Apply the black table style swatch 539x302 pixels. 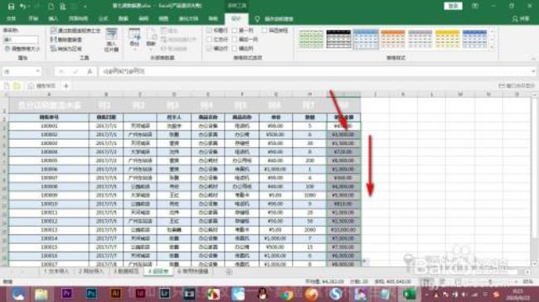338,39
